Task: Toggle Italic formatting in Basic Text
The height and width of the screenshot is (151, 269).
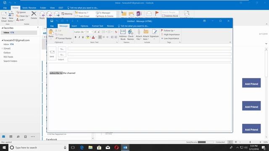Action: (79, 37)
